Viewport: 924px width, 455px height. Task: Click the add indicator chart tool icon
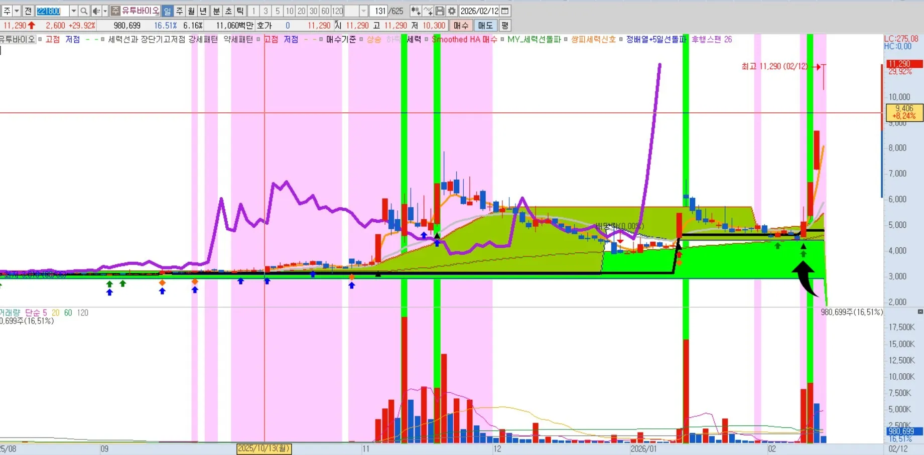coord(416,11)
